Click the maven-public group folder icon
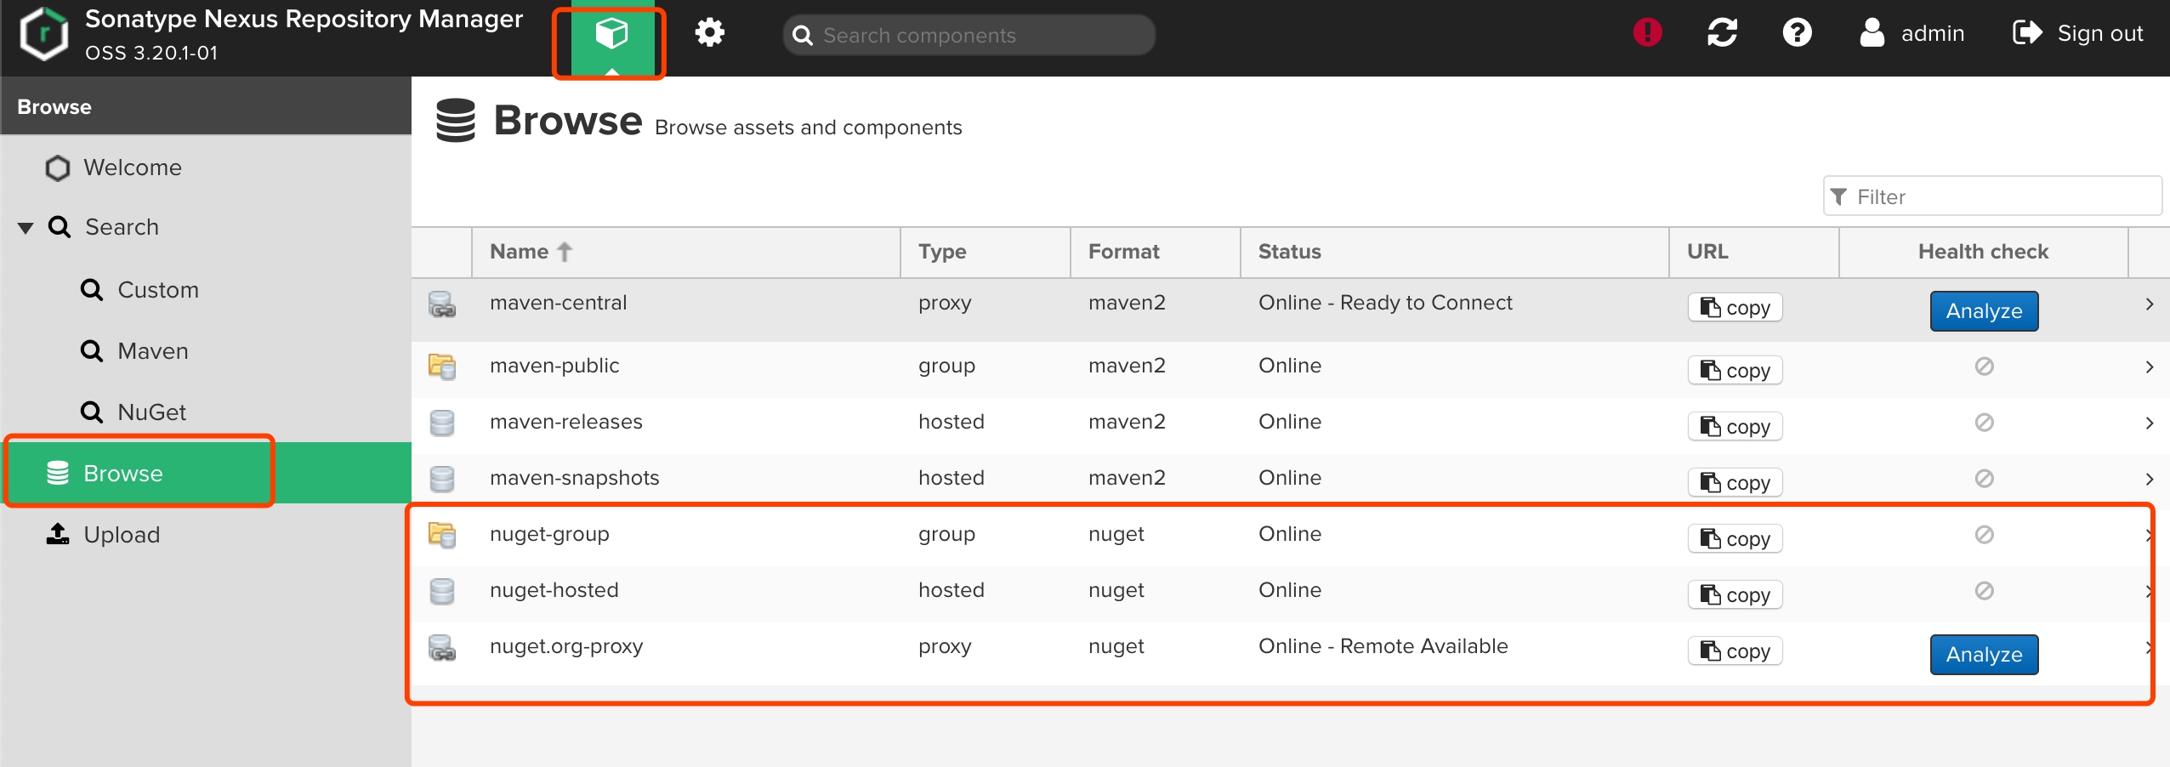This screenshot has width=2170, height=767. [442, 366]
